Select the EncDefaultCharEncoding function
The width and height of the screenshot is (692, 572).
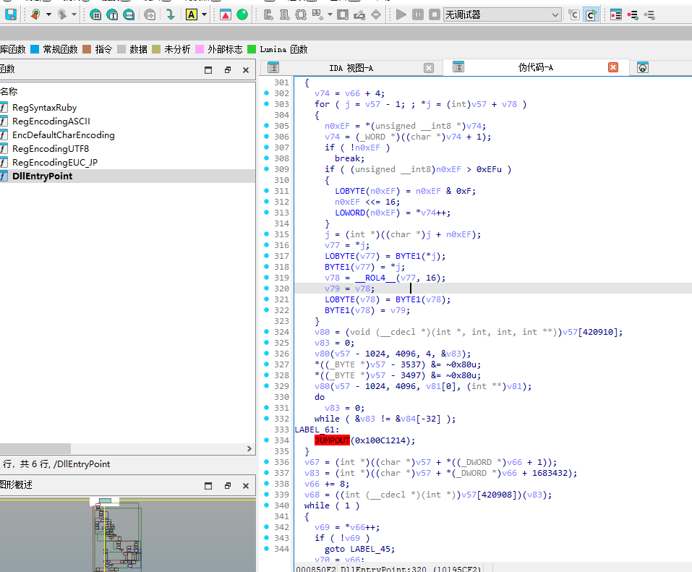point(63,135)
